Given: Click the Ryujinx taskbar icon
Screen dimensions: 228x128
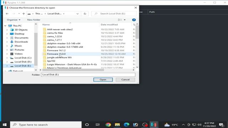Looking at the screenshot, I should pos(154,125).
